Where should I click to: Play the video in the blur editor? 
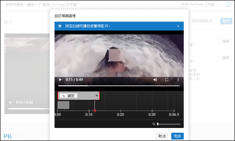pyautogui.click(x=60, y=80)
